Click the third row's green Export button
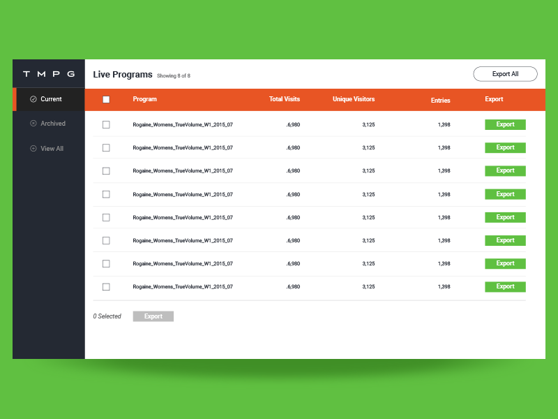 [x=505, y=170]
